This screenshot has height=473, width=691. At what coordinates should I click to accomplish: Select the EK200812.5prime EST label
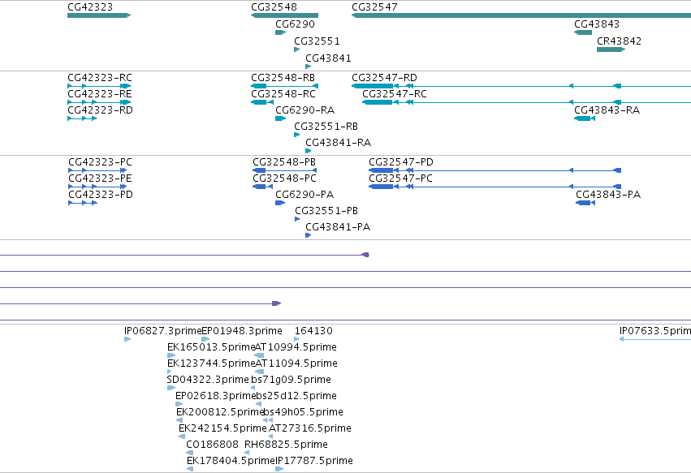click(220, 413)
